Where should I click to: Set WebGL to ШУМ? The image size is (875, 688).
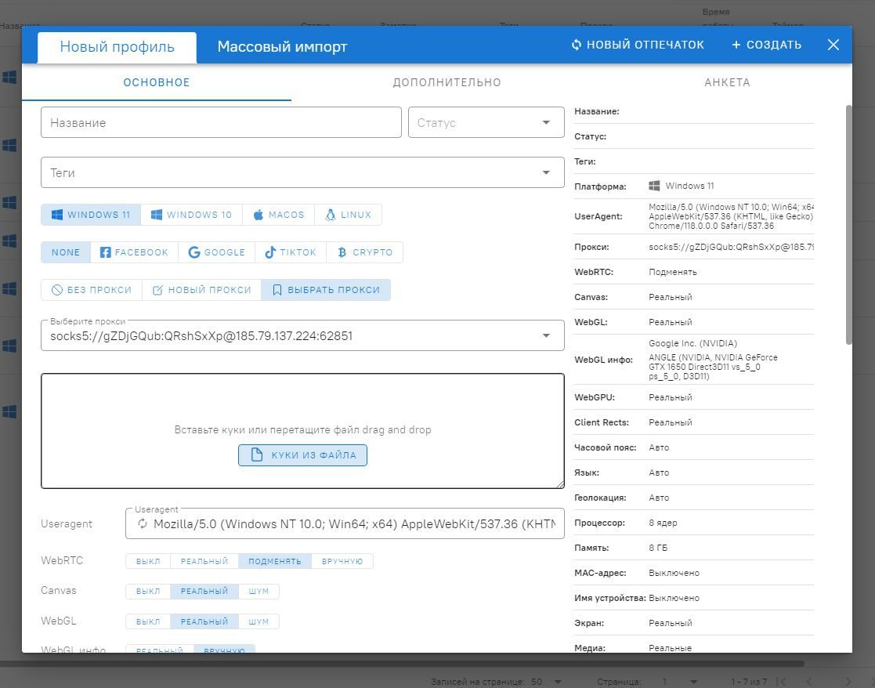[x=259, y=621]
